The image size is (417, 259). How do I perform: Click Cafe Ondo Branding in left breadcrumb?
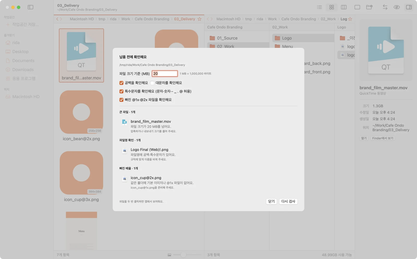152,19
